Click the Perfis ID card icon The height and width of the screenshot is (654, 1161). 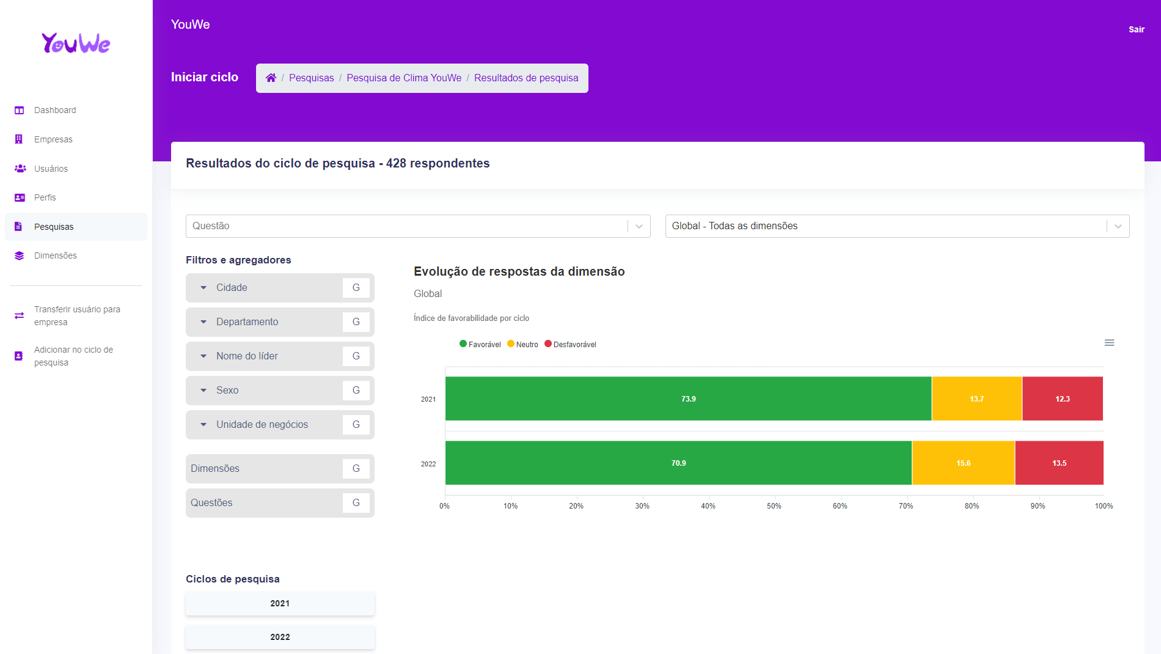[x=20, y=197]
